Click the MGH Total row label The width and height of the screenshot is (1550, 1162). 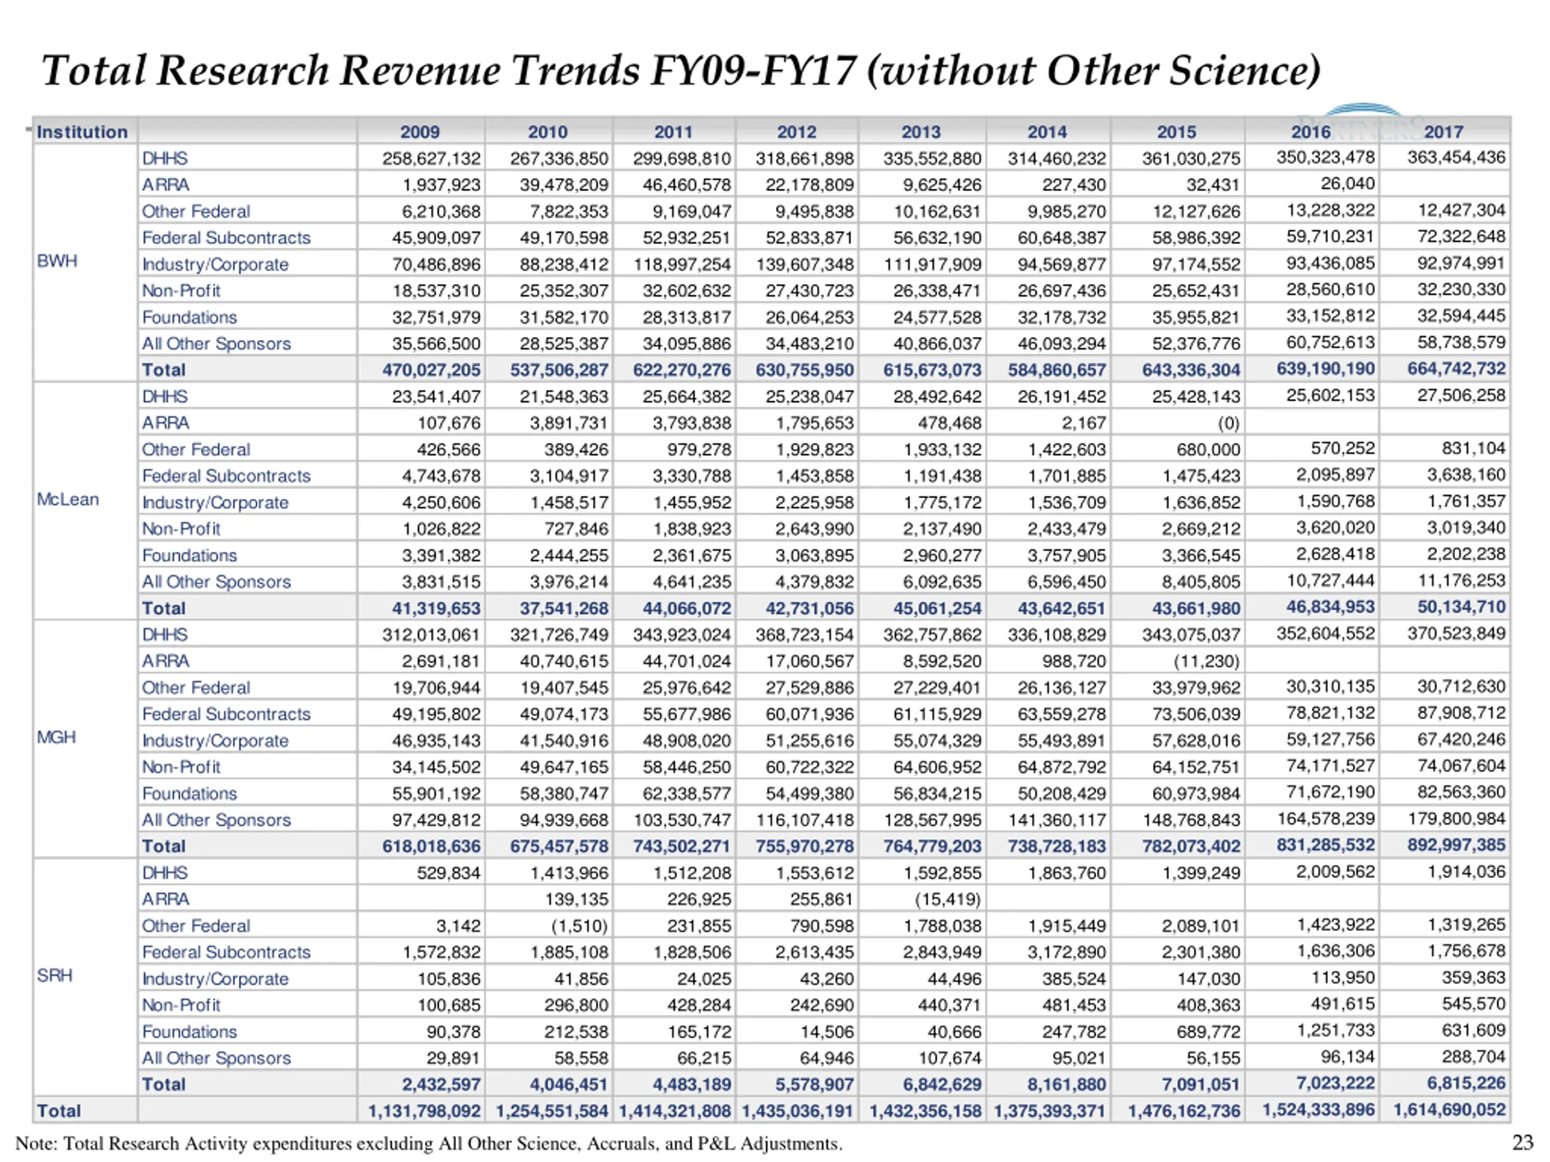click(x=163, y=846)
